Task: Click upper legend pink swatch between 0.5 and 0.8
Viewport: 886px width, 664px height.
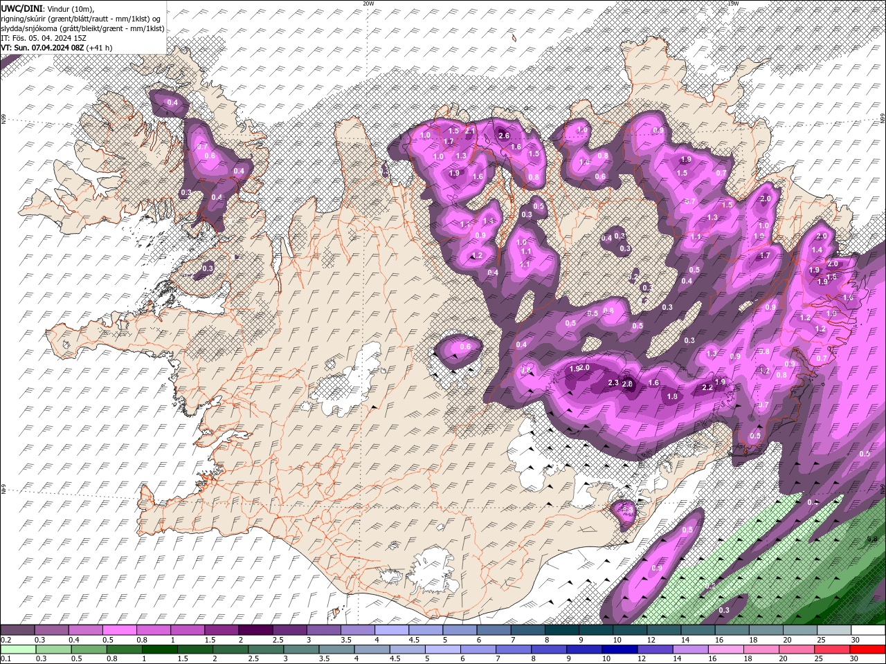Action: (120, 630)
